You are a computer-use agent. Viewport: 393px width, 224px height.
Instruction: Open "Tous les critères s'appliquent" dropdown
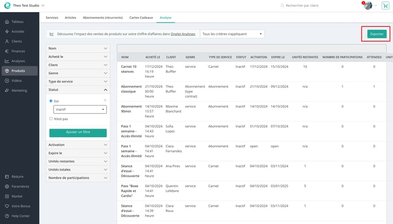[x=232, y=34]
